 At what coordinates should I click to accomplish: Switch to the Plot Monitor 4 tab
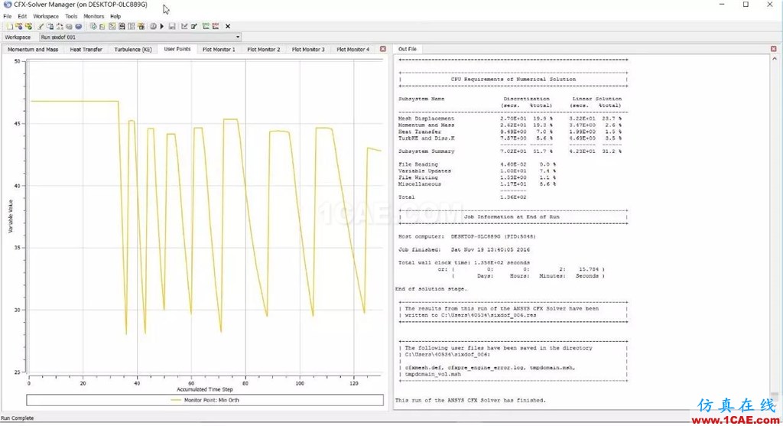coord(353,50)
